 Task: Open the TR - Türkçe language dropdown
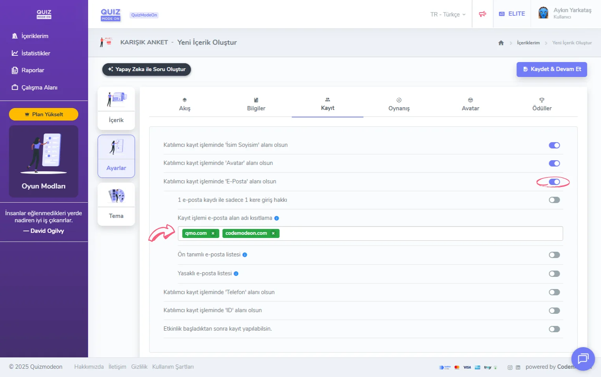click(x=448, y=15)
